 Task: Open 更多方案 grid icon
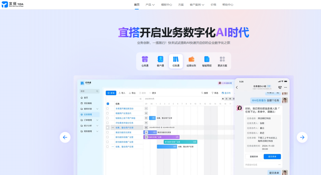(223, 59)
